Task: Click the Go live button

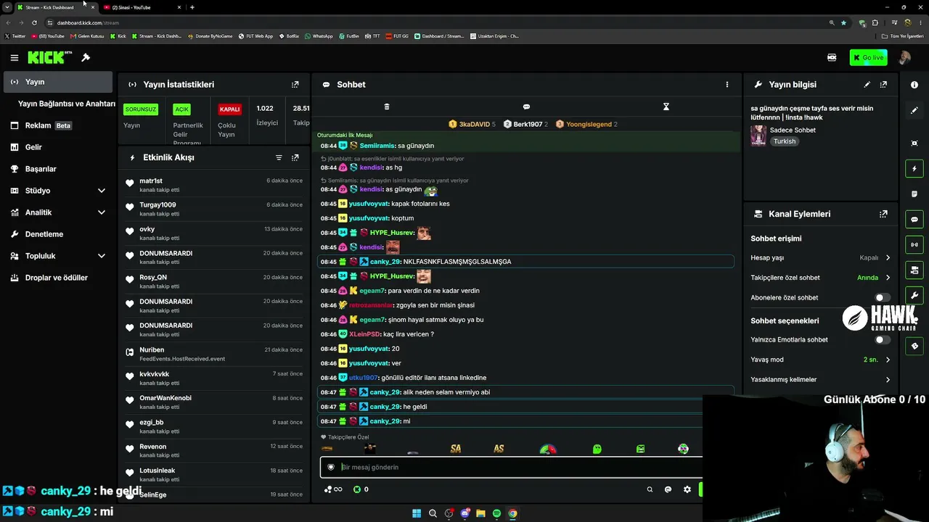Action: (868, 58)
